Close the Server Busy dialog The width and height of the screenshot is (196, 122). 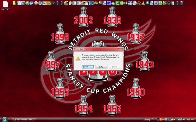(x=120, y=49)
